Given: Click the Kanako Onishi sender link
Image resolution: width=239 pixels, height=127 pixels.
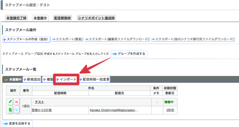Looking at the screenshot, I should (x=114, y=110).
